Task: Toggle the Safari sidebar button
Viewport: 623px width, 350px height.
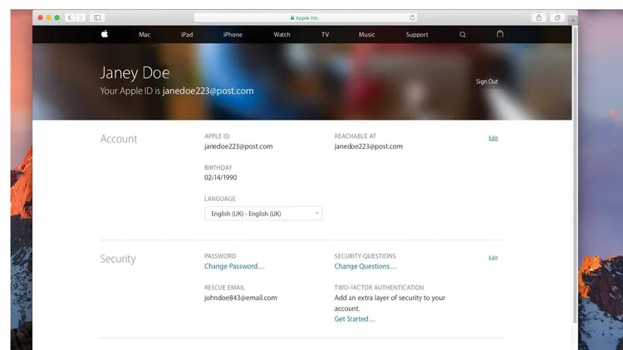Action: coord(97,17)
